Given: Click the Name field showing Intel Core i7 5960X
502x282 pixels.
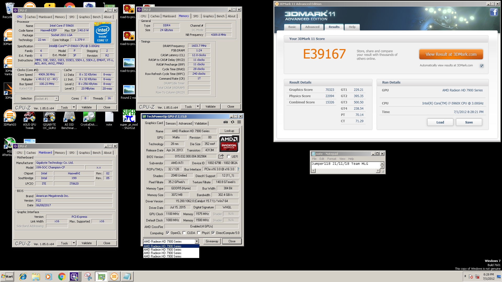Looking at the screenshot, I should (62, 26).
